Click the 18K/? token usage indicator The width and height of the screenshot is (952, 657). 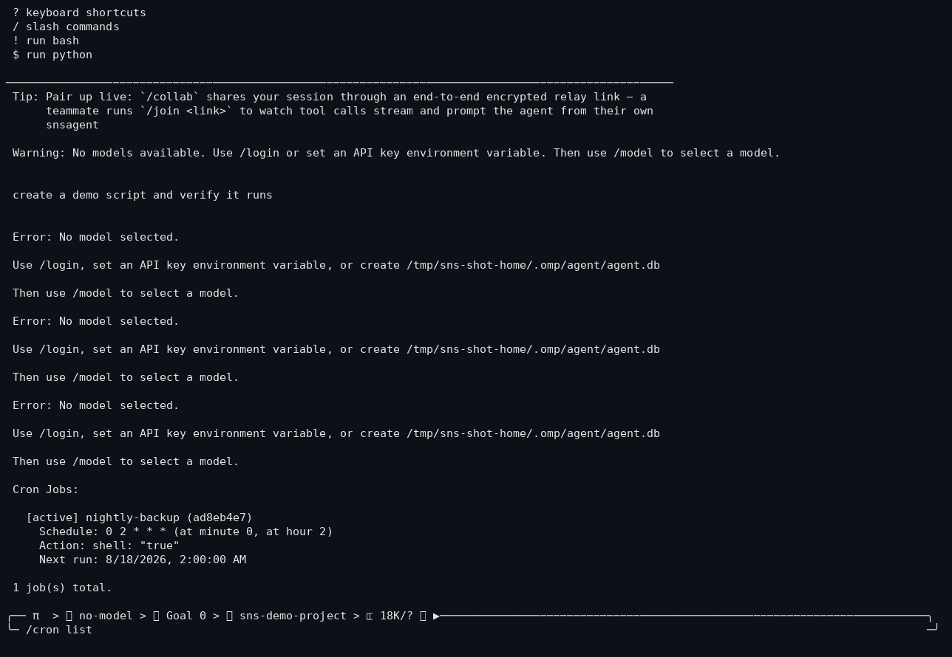(x=396, y=616)
